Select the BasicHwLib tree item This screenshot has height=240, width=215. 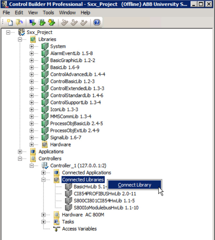[x=90, y=187]
